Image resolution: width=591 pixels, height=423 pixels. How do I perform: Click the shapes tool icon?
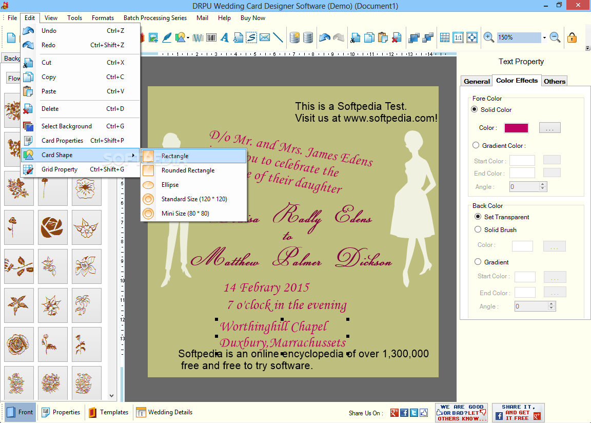[181, 37]
